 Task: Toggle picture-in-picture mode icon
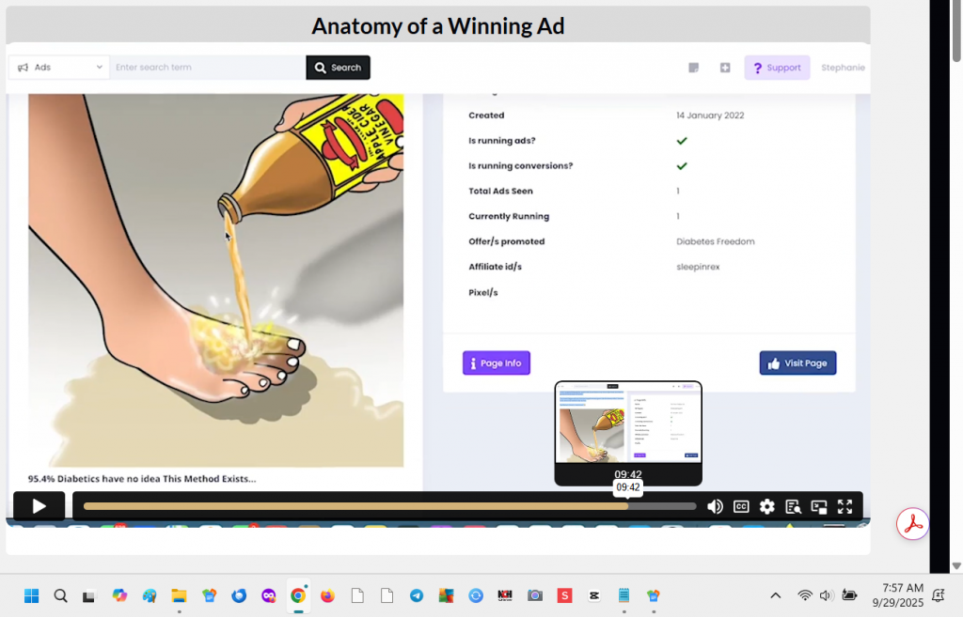(819, 506)
